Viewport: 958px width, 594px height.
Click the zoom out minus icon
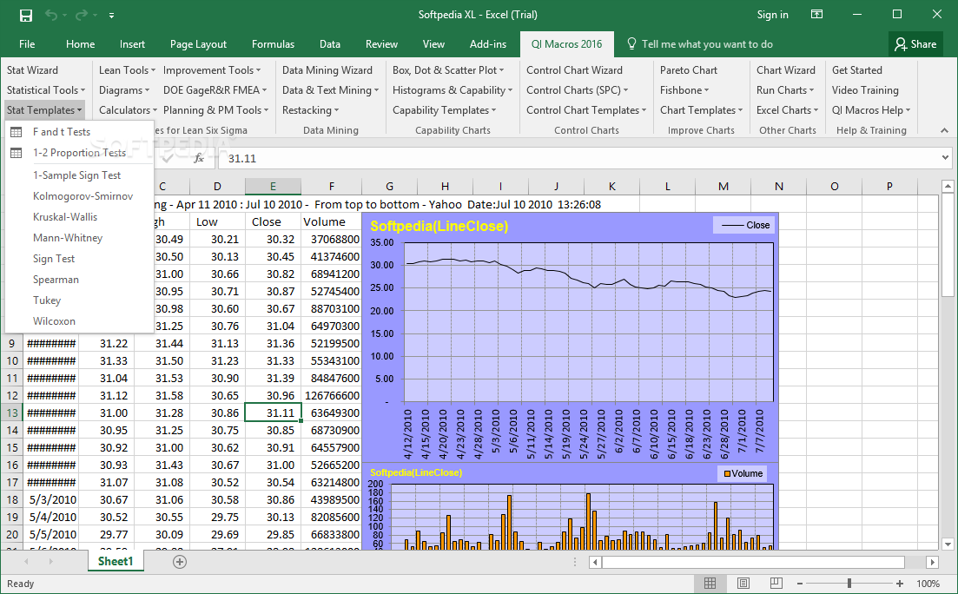click(x=800, y=584)
